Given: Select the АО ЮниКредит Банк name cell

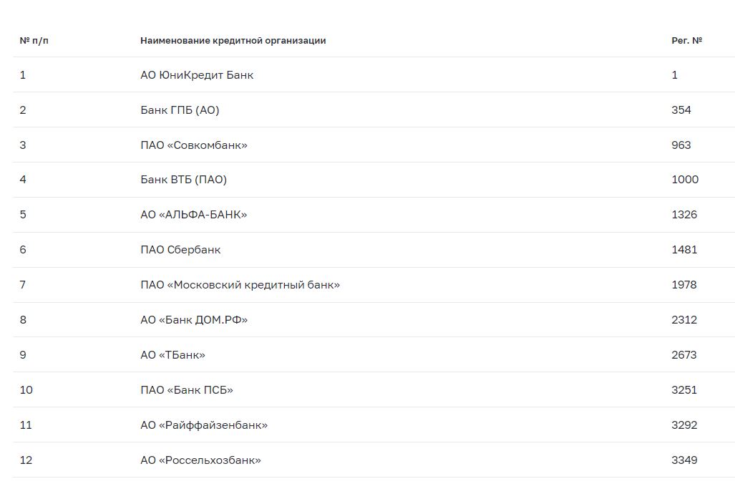Looking at the screenshot, I should click(x=197, y=75).
